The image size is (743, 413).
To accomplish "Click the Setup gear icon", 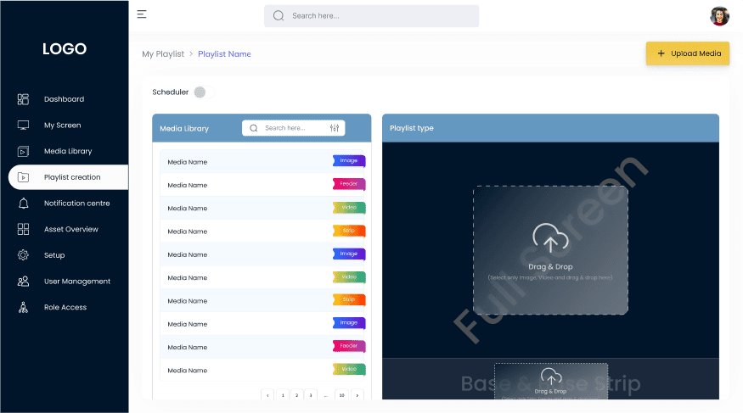I will [23, 255].
